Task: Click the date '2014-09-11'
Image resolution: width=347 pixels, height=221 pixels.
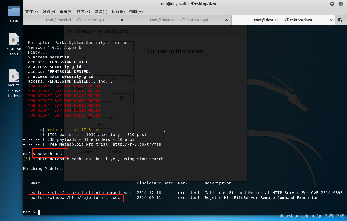Action: point(149,198)
